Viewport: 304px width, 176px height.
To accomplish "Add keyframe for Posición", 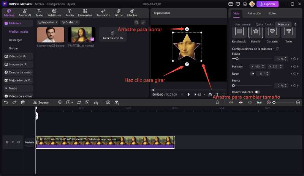I will (x=294, y=66).
